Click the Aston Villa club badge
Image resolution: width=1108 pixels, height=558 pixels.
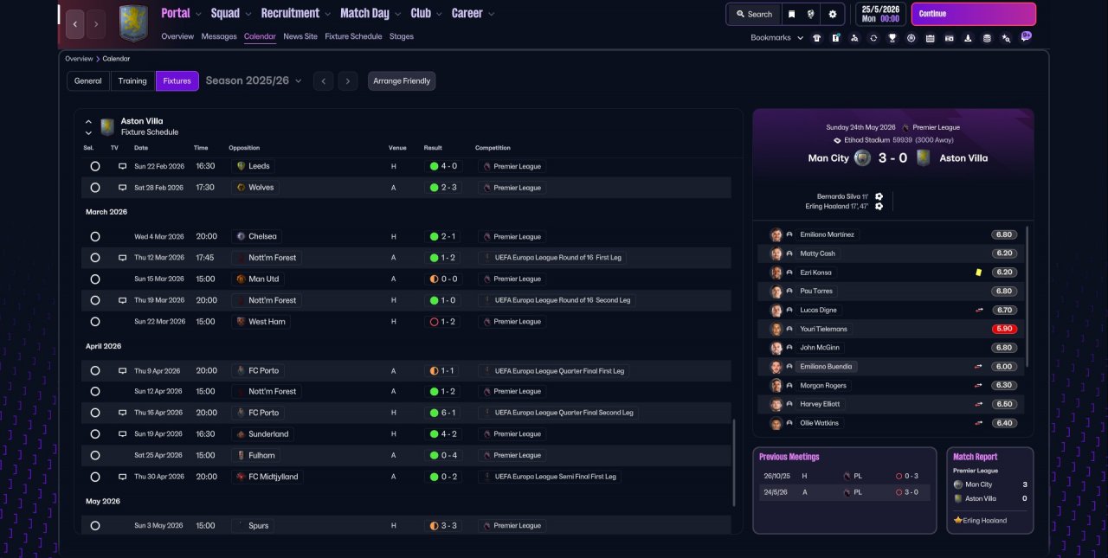coord(133,22)
